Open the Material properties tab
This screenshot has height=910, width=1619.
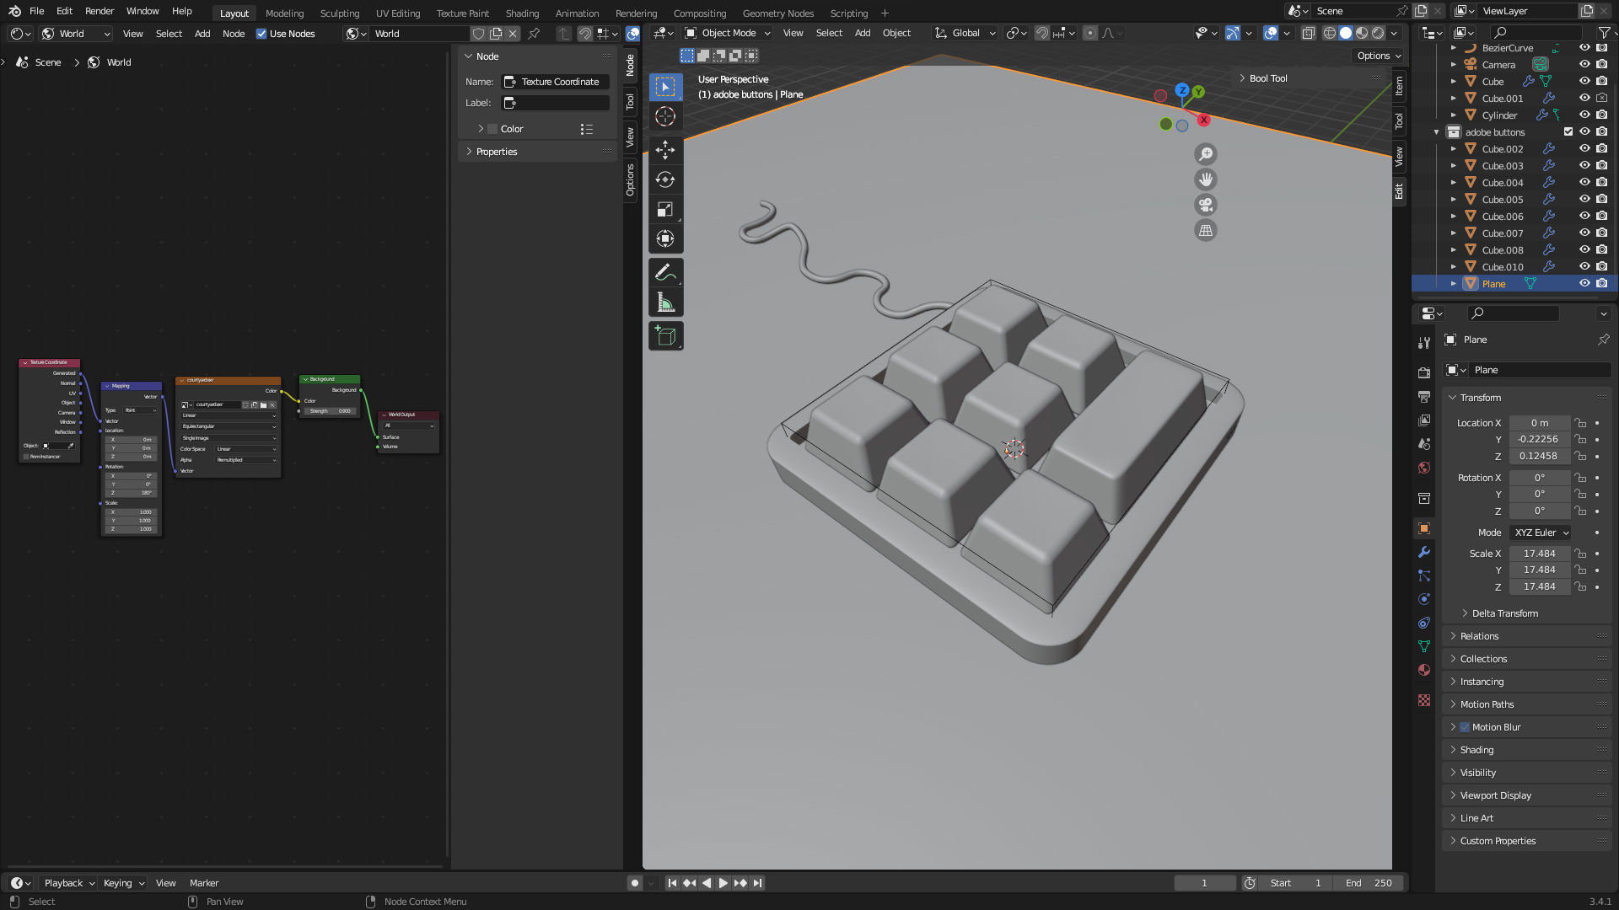click(x=1424, y=670)
